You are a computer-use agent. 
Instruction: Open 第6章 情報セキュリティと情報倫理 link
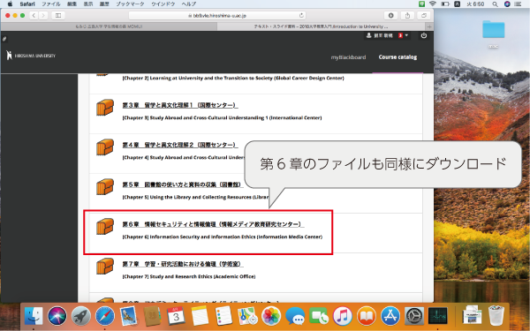(x=213, y=224)
